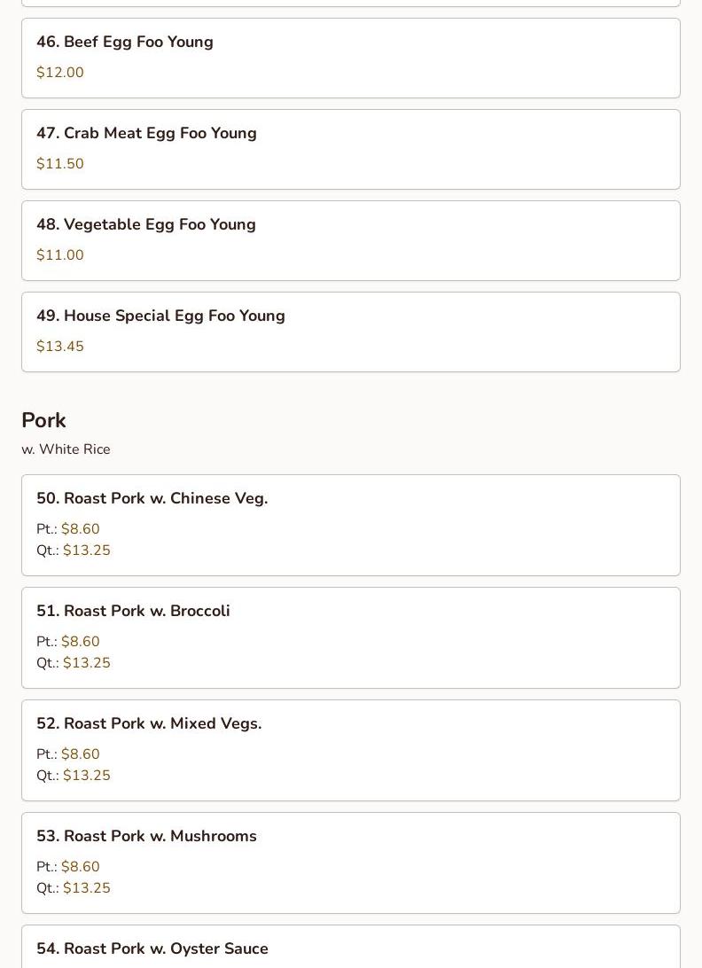Pick pint price of Roast Pork Chinese Veg.
Image resolution: width=702 pixels, height=968 pixels.
pos(80,529)
